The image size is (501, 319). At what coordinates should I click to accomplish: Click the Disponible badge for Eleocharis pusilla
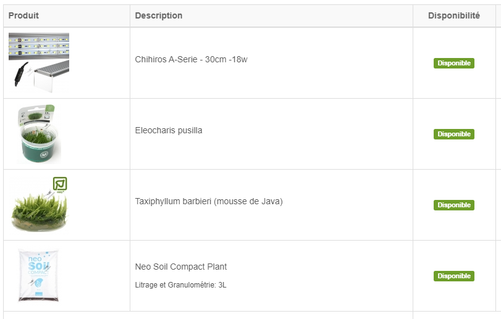453,134
